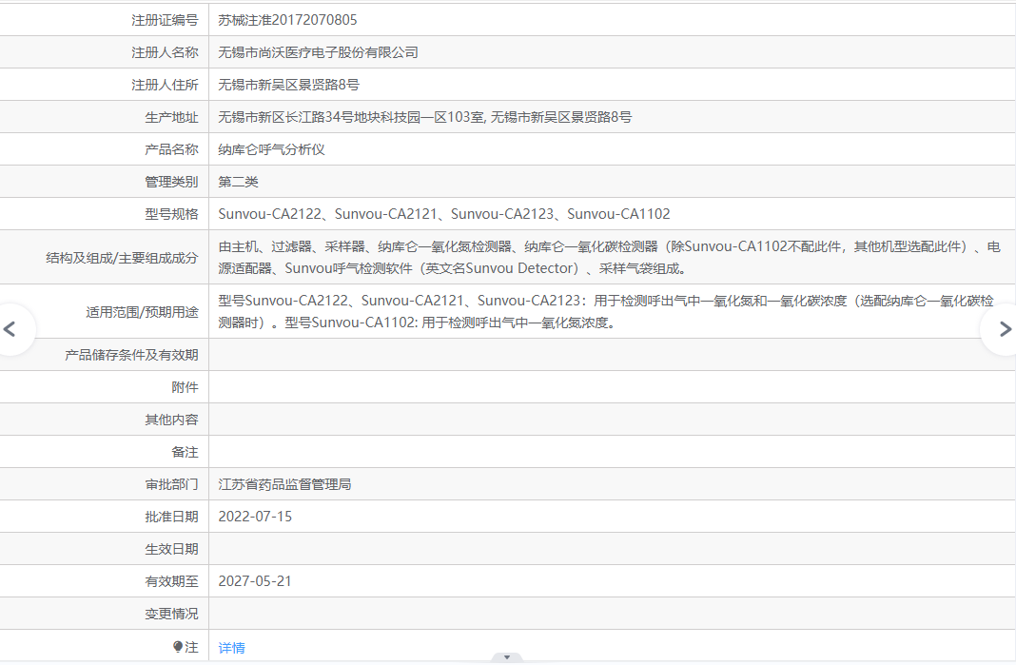The height and width of the screenshot is (665, 1016).
Task: Click the 适用范围/预期用途 label
Action: coord(142,312)
